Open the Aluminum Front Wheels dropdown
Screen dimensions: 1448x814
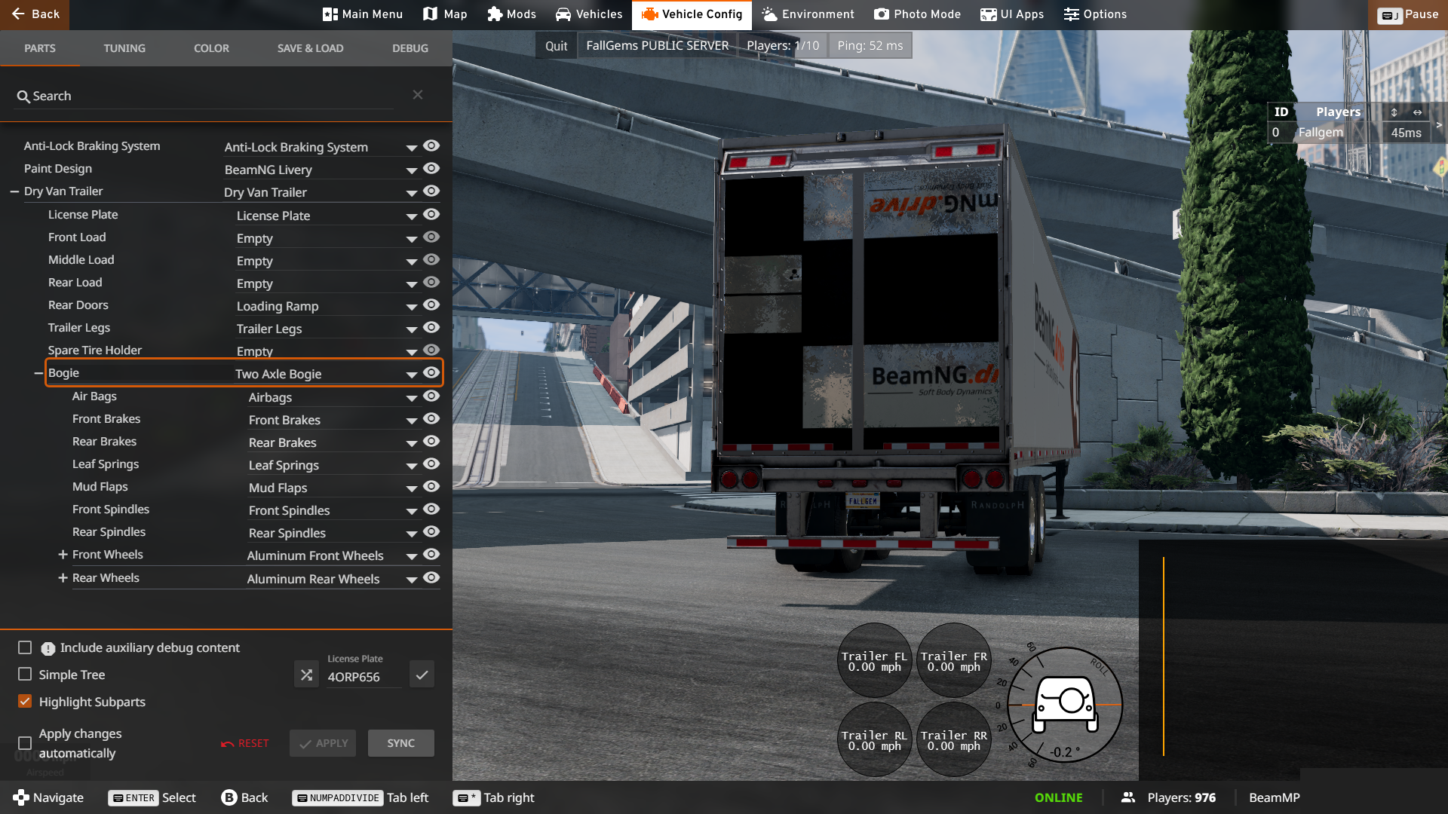(x=333, y=555)
